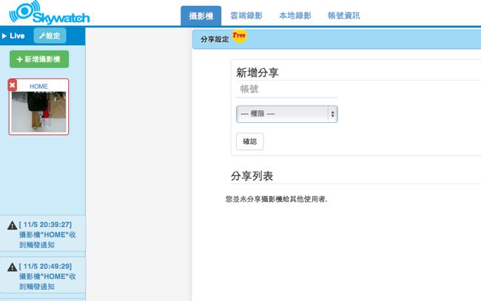Screen dimensions: 481x301
Task: Click warning icon of 20:39:27 alert
Action: (x=11, y=225)
